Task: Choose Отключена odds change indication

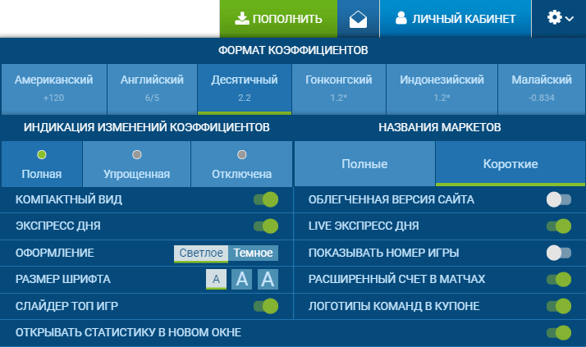Action: pos(241,164)
